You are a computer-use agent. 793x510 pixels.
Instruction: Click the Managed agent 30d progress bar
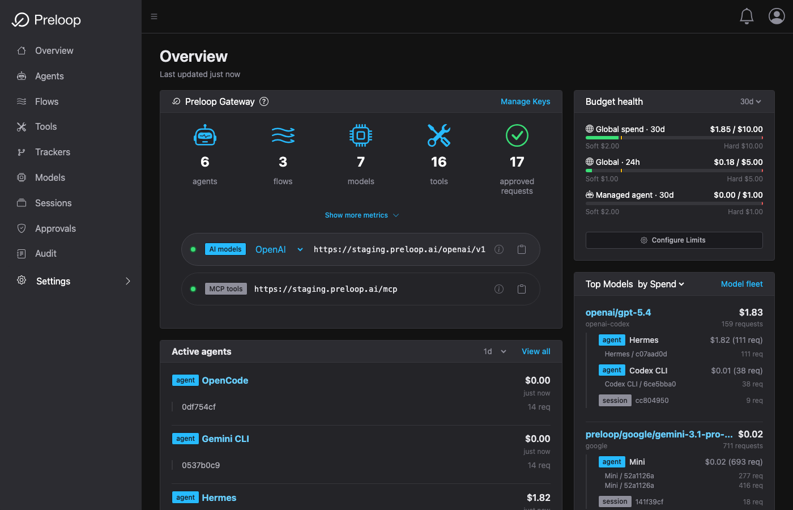tap(674, 203)
